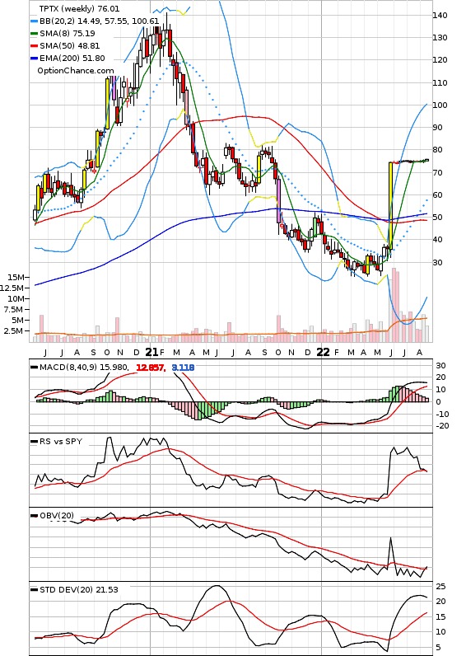This screenshot has height=656, width=466.
Task: Click the 130 price axis label
Action: coord(440,38)
